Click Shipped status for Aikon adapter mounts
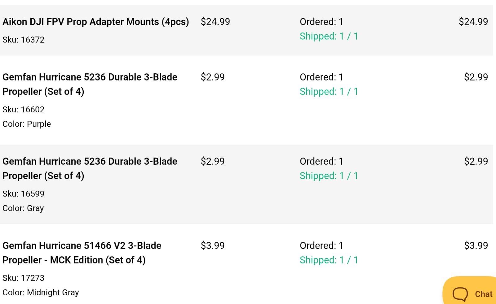Screen dimensions: 496x304 (329, 36)
